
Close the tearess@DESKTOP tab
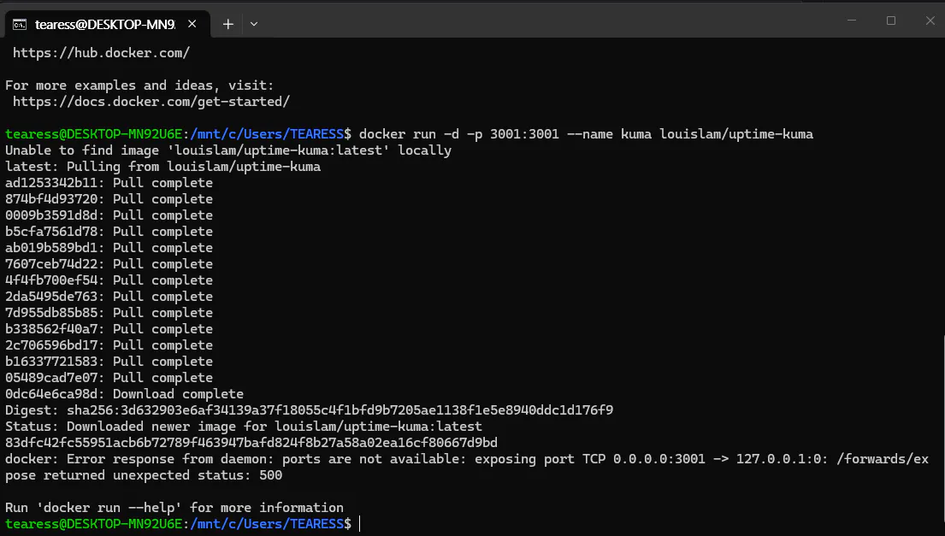click(194, 24)
